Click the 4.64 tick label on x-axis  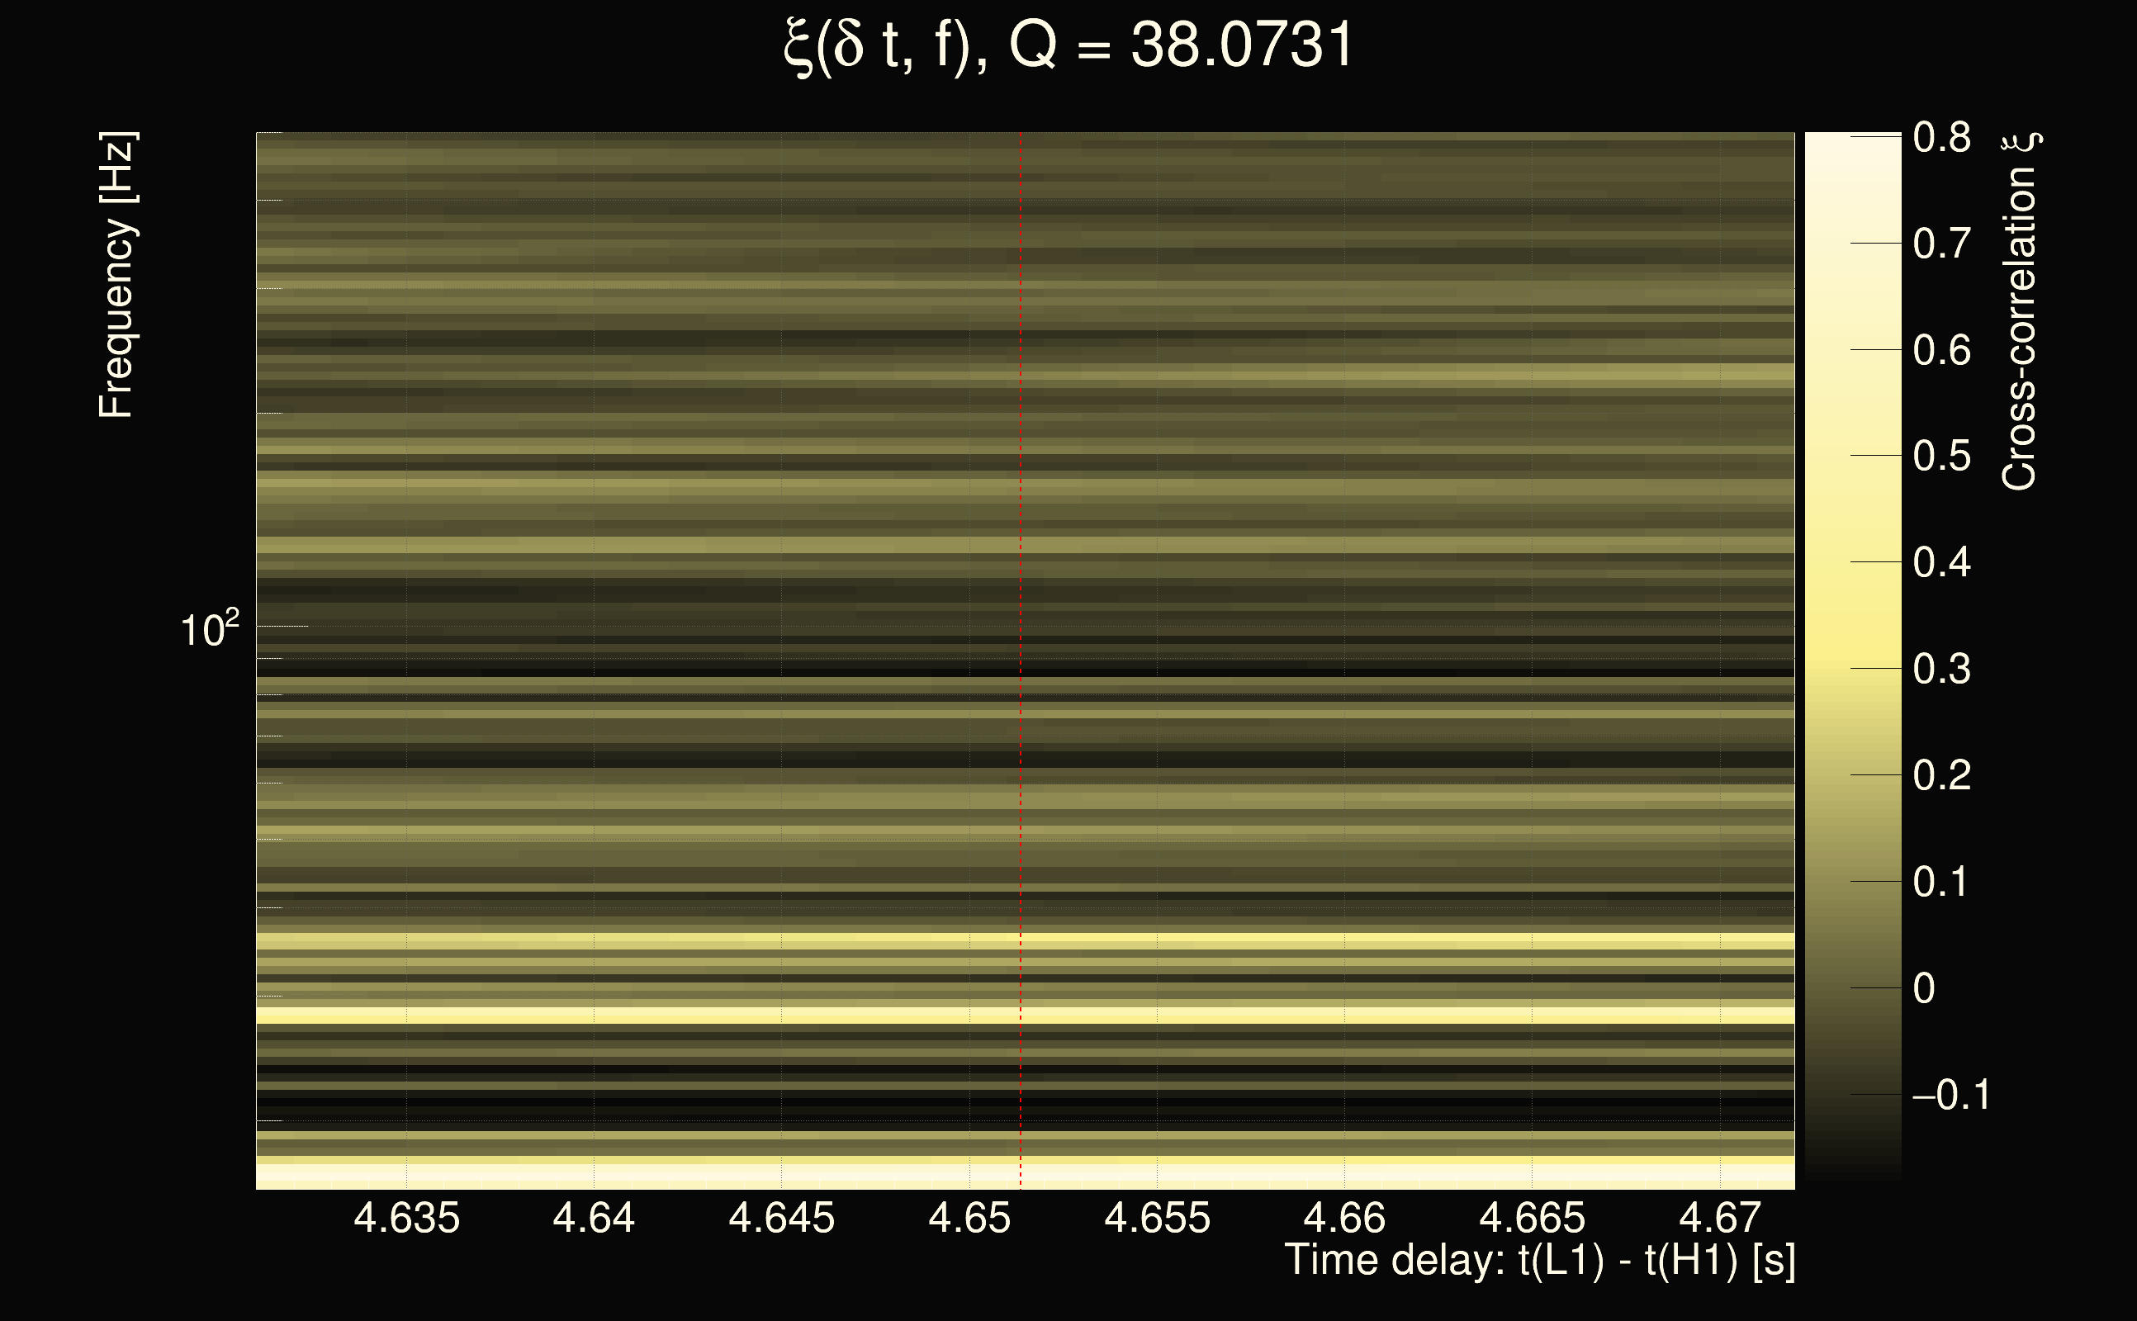pyautogui.click(x=593, y=1218)
